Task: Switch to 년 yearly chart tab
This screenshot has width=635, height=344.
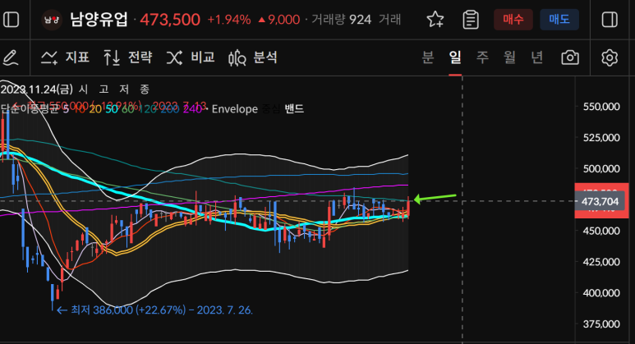Action: tap(536, 57)
